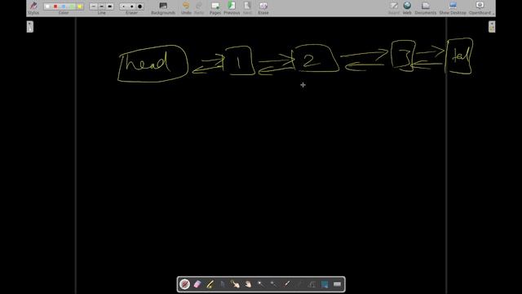This screenshot has width=522, height=294.
Task: Go to the Previous page
Action: (x=232, y=7)
